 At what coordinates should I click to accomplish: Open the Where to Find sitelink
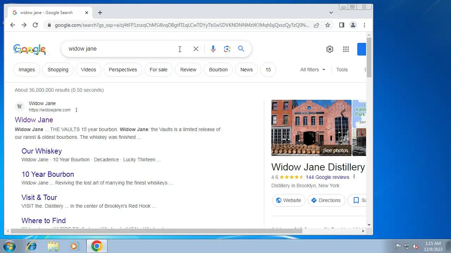coord(43,221)
